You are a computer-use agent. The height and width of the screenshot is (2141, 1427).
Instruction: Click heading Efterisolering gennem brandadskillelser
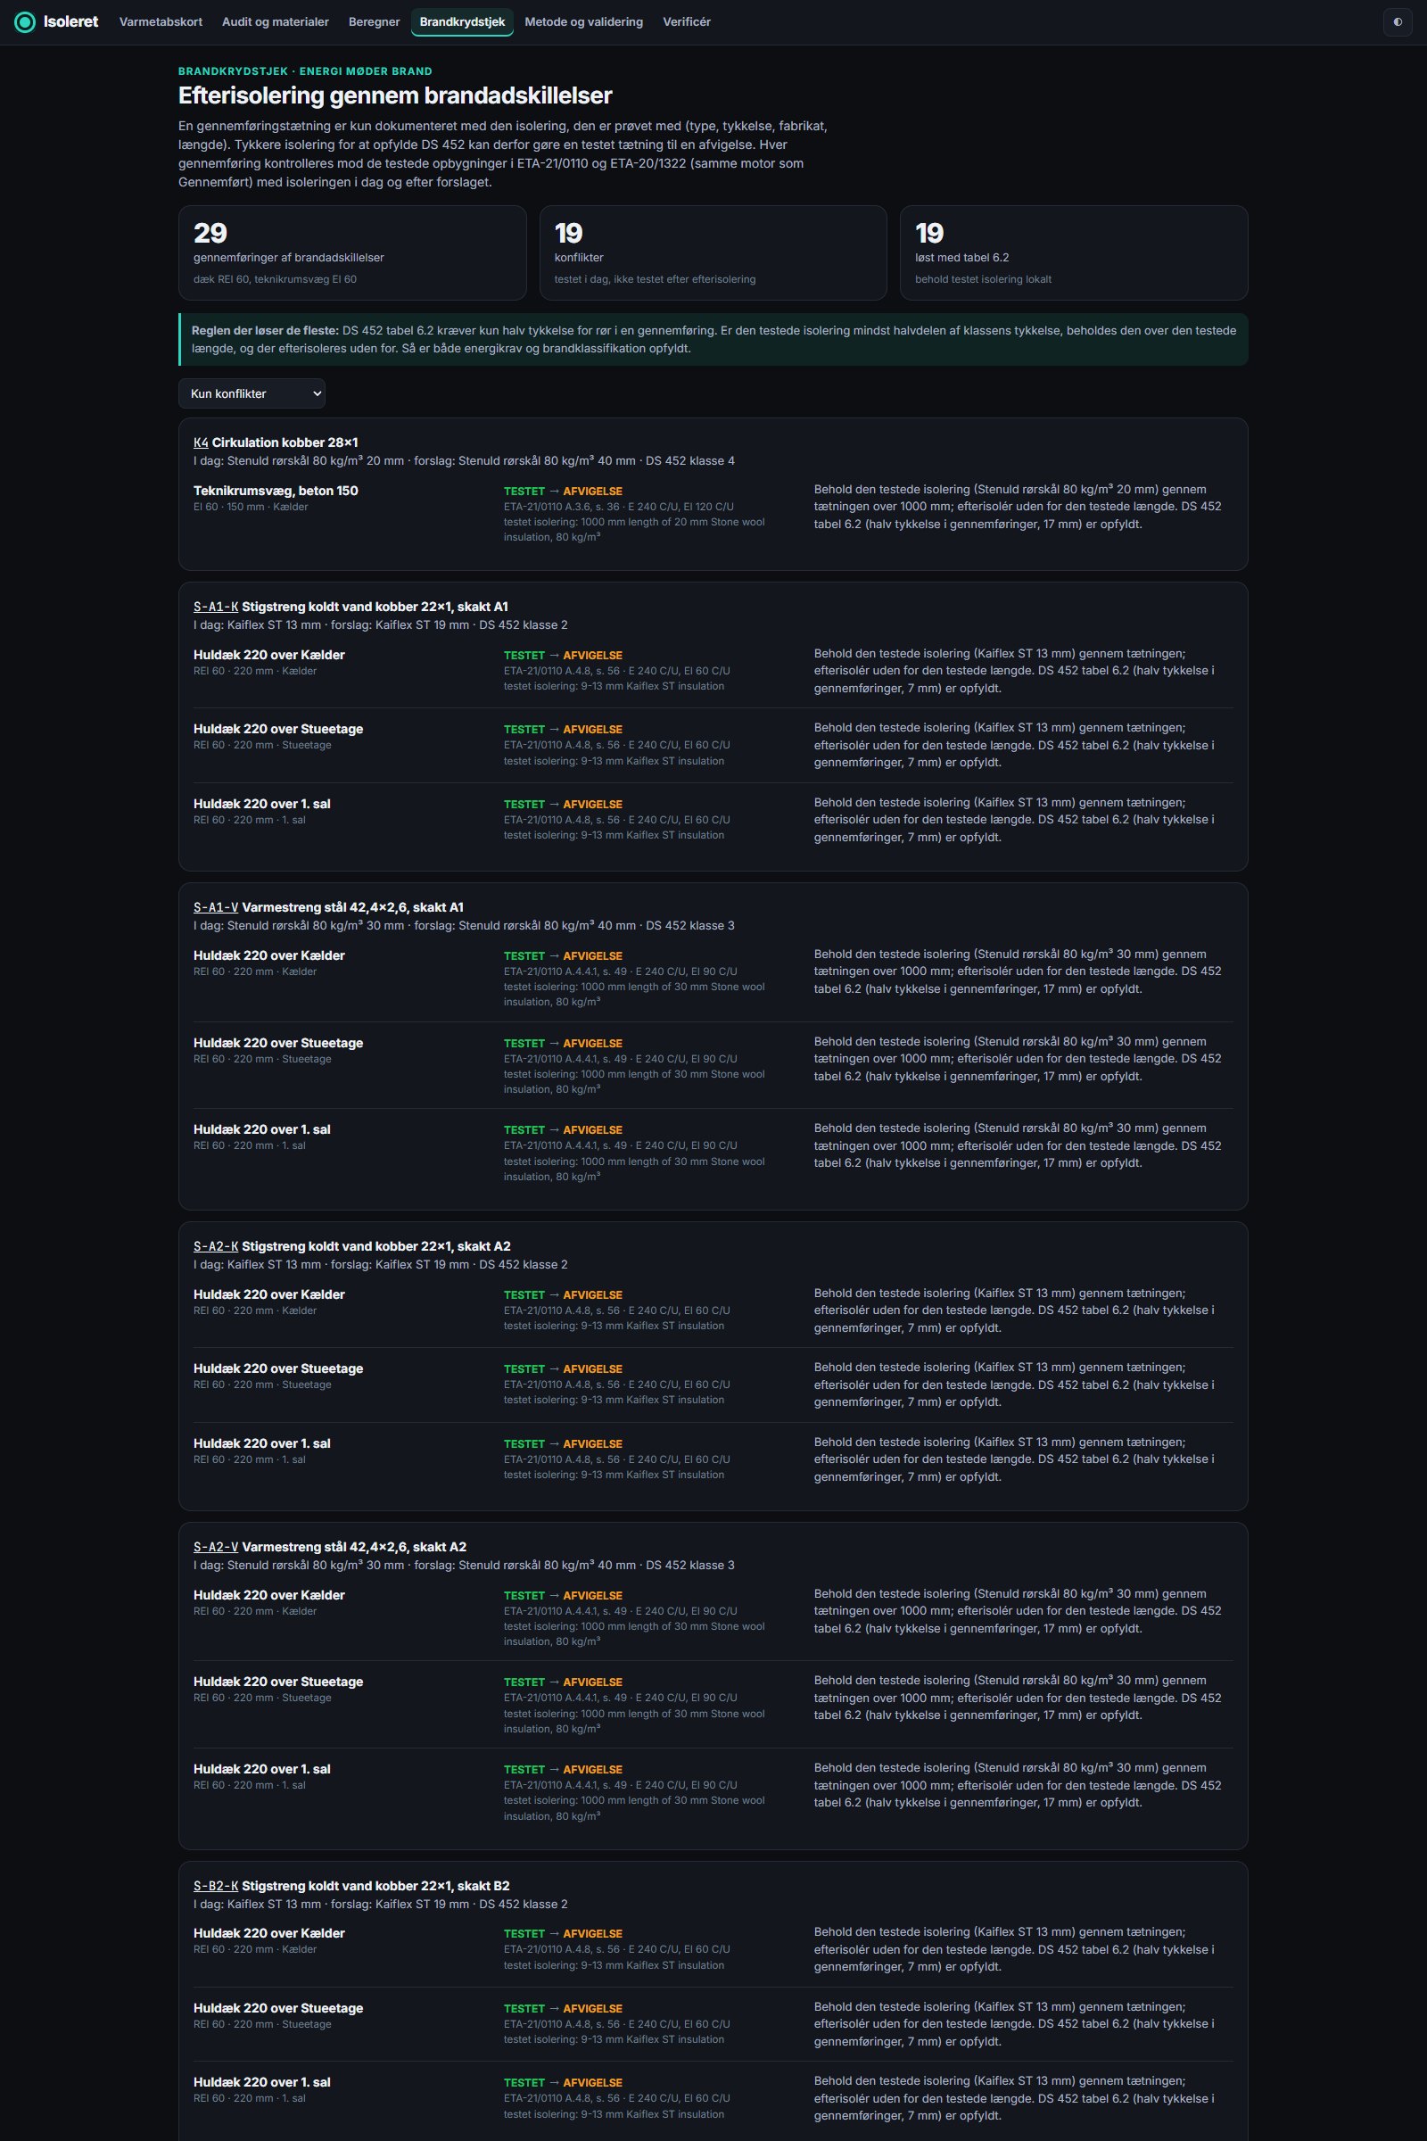tap(395, 95)
